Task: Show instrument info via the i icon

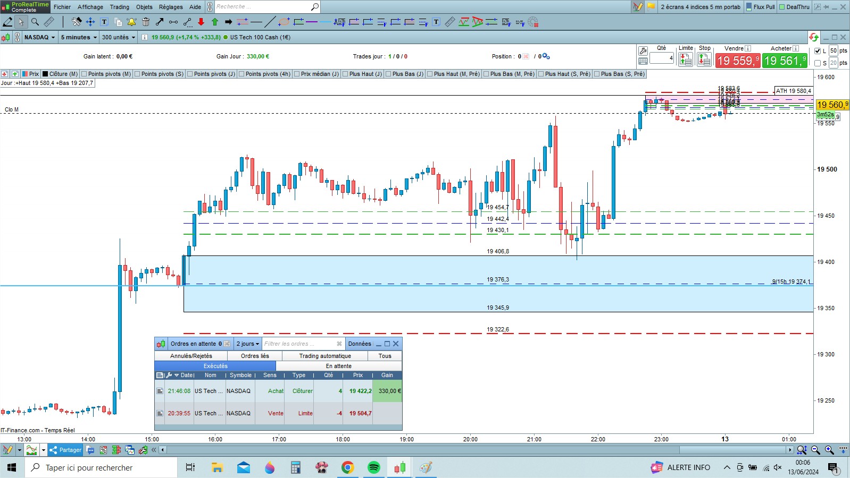Action: [145, 37]
